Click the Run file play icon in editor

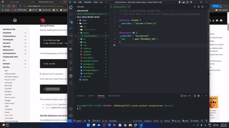pos(195,7)
